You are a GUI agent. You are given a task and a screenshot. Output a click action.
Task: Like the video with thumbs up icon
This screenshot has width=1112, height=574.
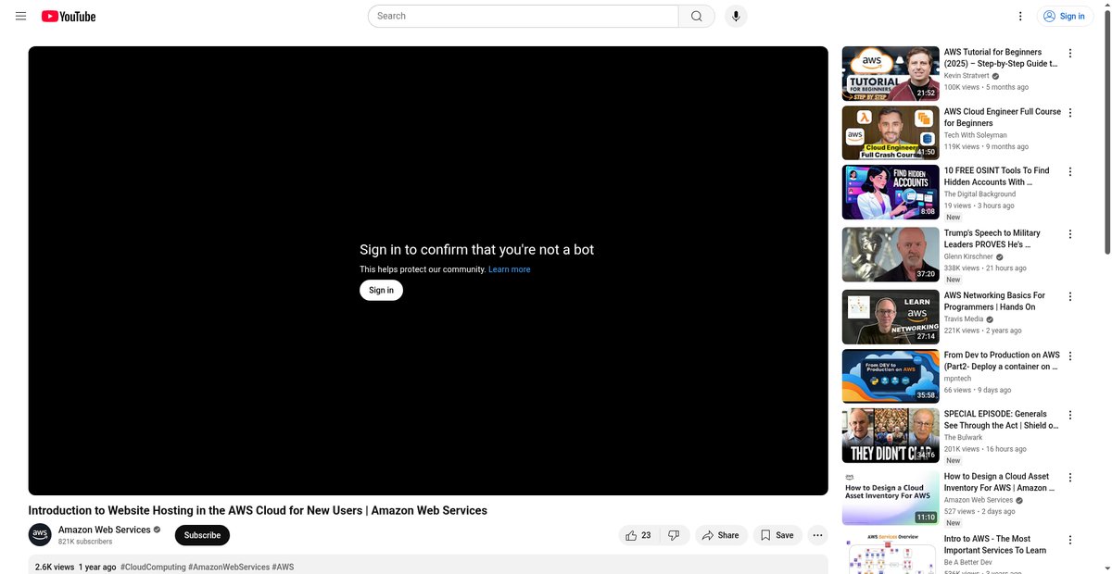click(x=638, y=535)
